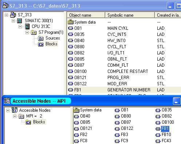This screenshot has width=181, height=144.
Task: Click the OB121 block icon in project list
Action: tap(71, 78)
